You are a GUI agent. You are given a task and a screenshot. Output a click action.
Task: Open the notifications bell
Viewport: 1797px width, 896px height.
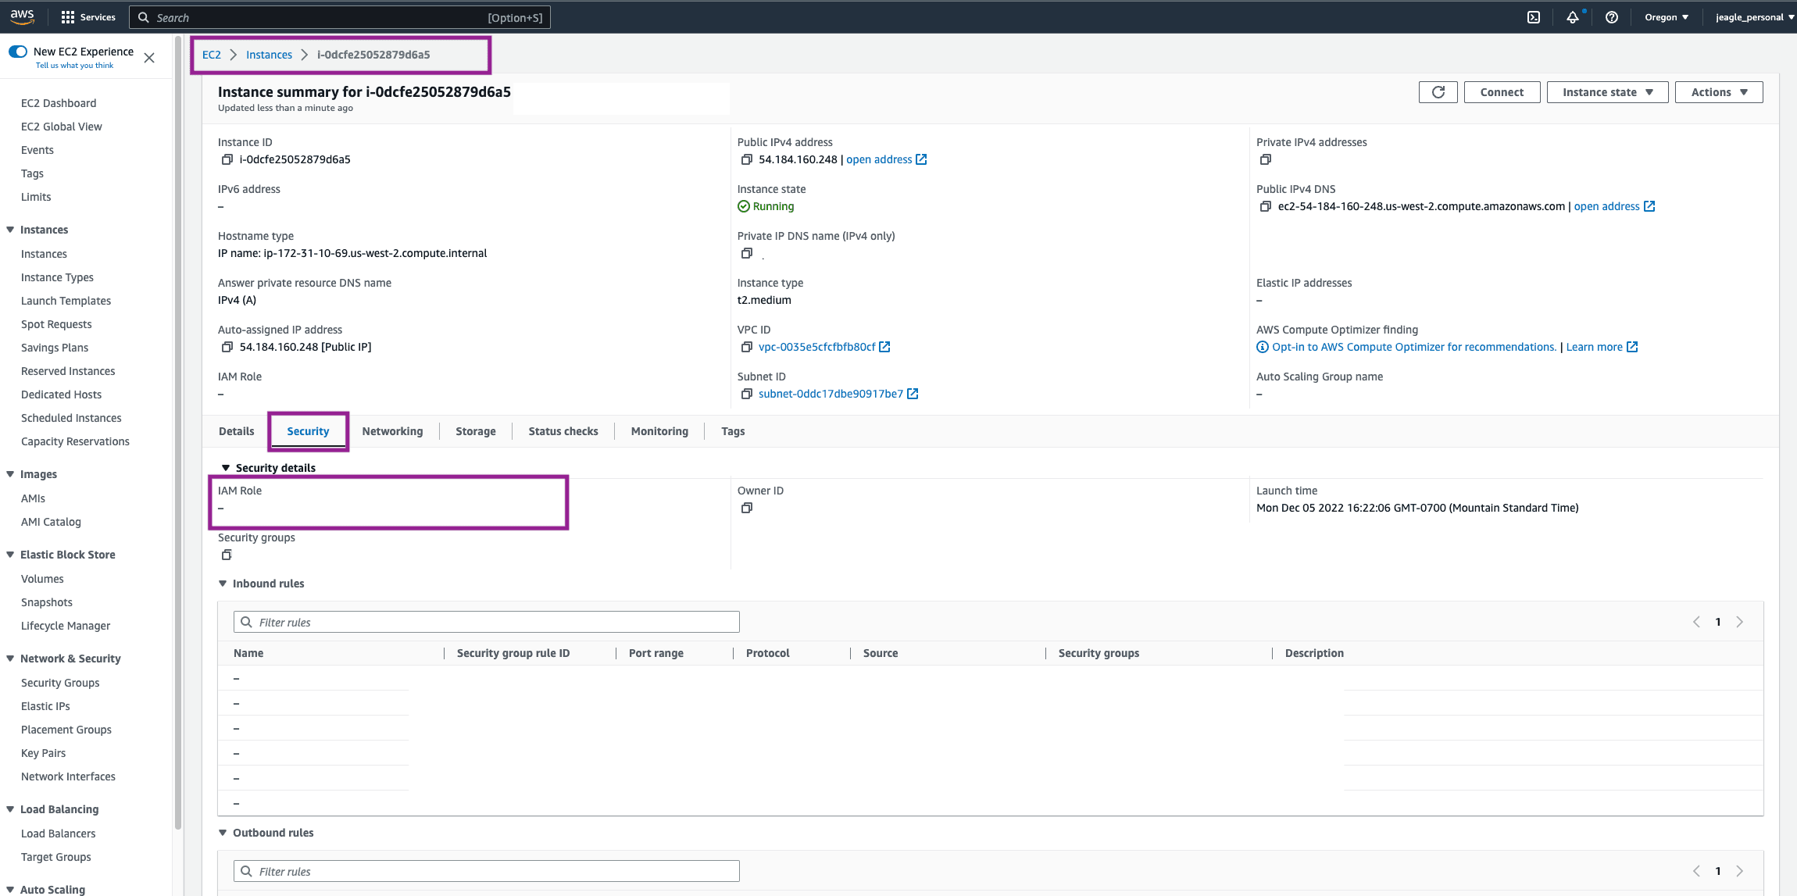[1572, 17]
